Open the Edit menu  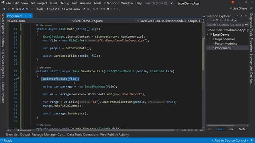click(16, 3)
